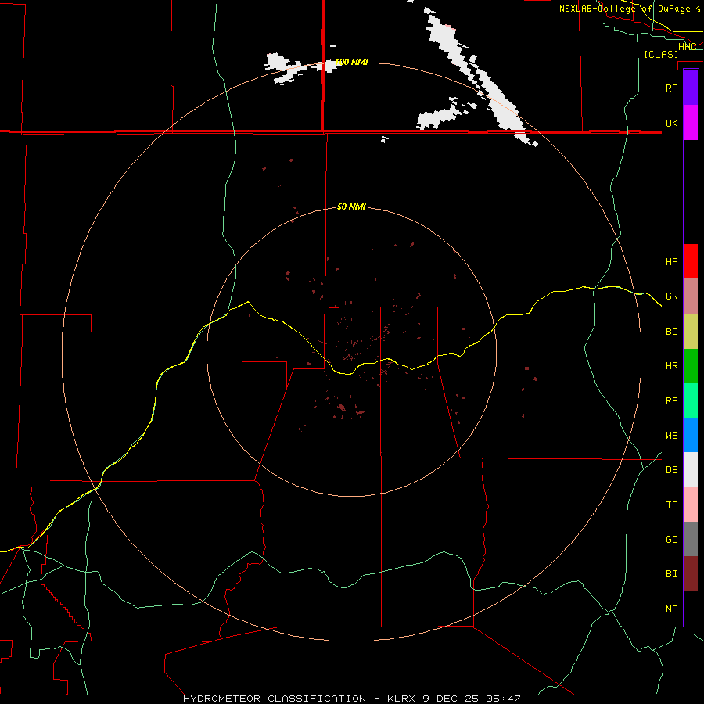
Task: Click the GR legend color swatch
Action: click(691, 296)
